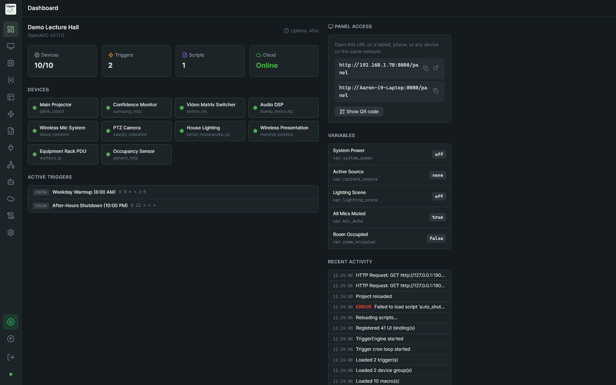Click the logout arrow icon in the sidebar
Screen dimensions: 616x385
coord(11,357)
